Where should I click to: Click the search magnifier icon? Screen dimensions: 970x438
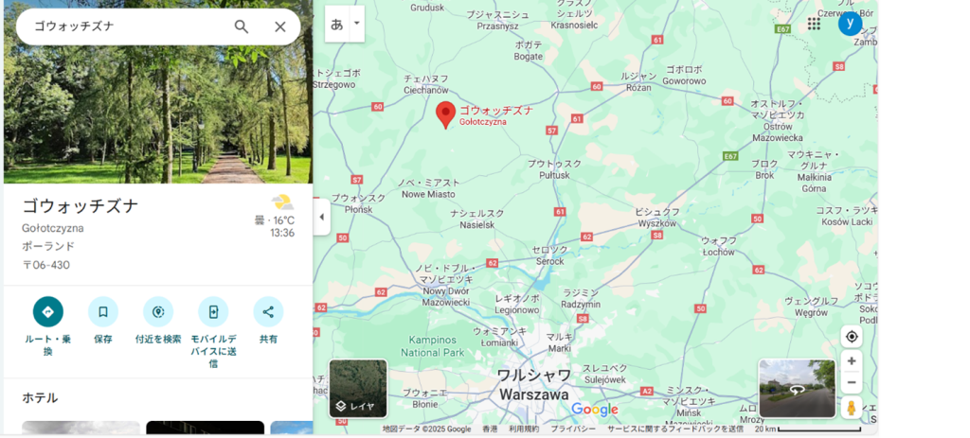(242, 26)
